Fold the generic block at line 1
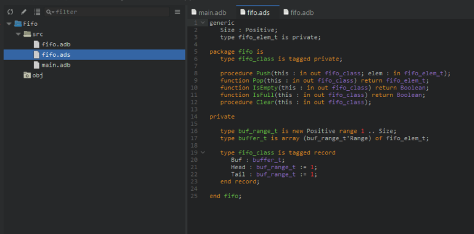474x234 pixels. (203, 23)
